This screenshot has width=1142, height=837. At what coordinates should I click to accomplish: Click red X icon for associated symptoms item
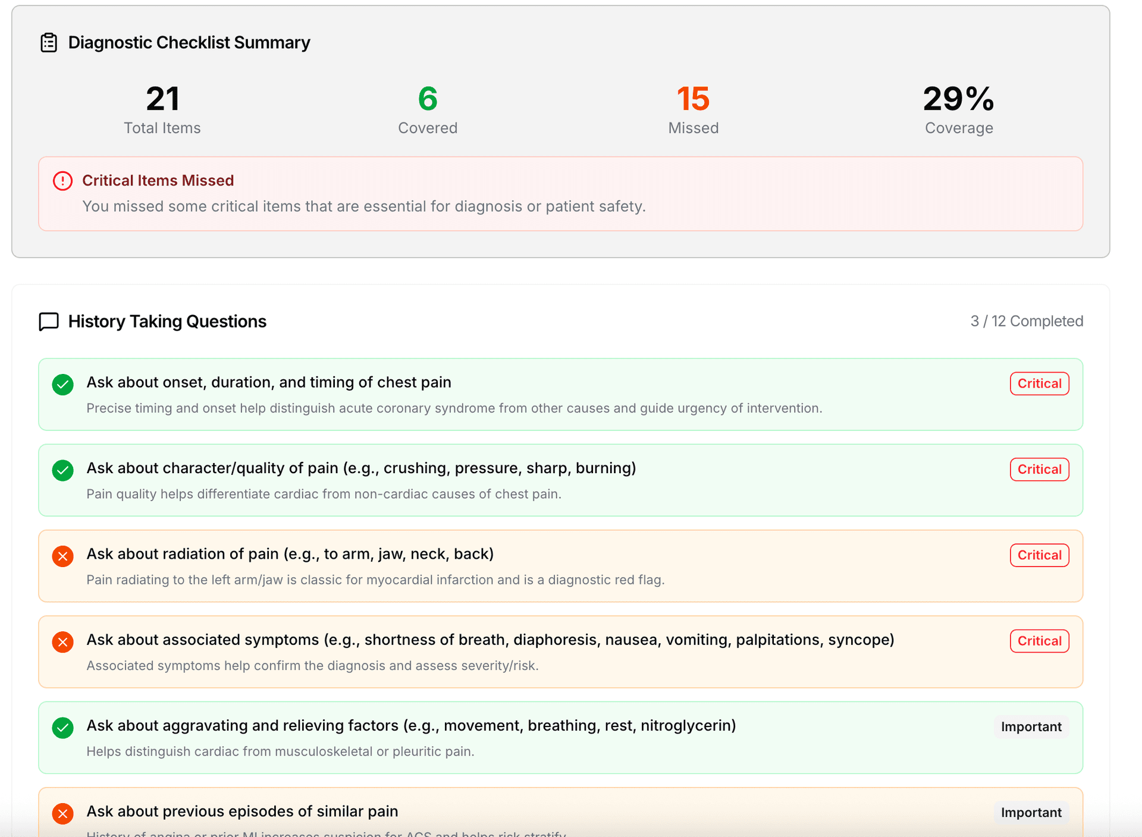62,642
